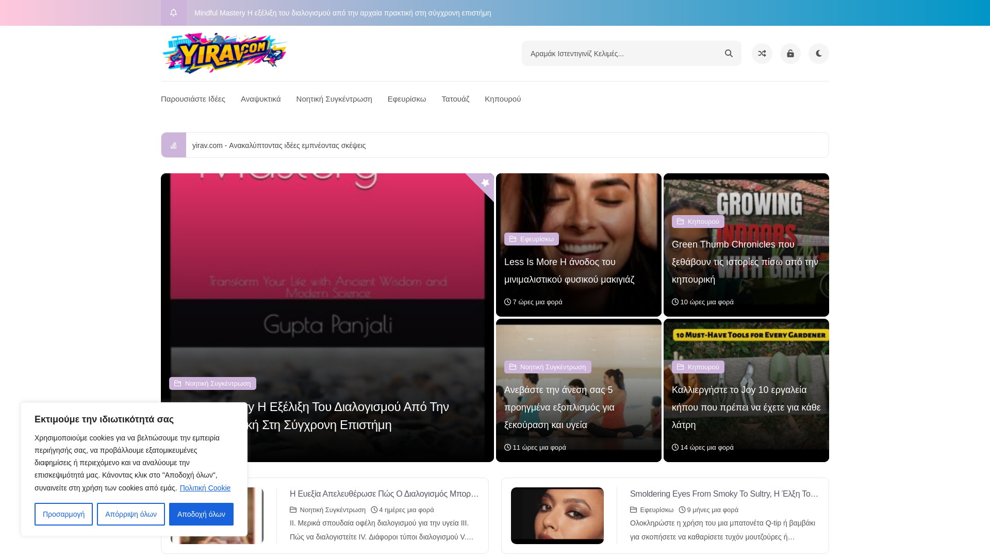Open Green Thumb Chronicles gardening article
This screenshot has height=557, width=990.
(x=745, y=262)
